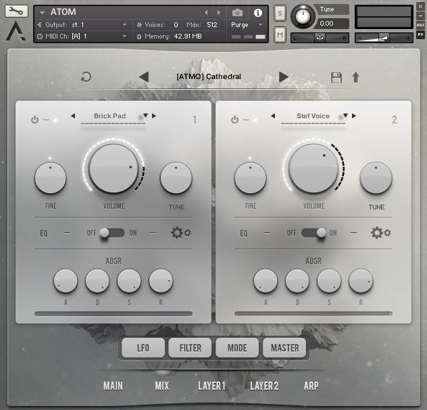Switch to the MIX tab
Viewport: 427px width, 410px height.
coord(161,386)
